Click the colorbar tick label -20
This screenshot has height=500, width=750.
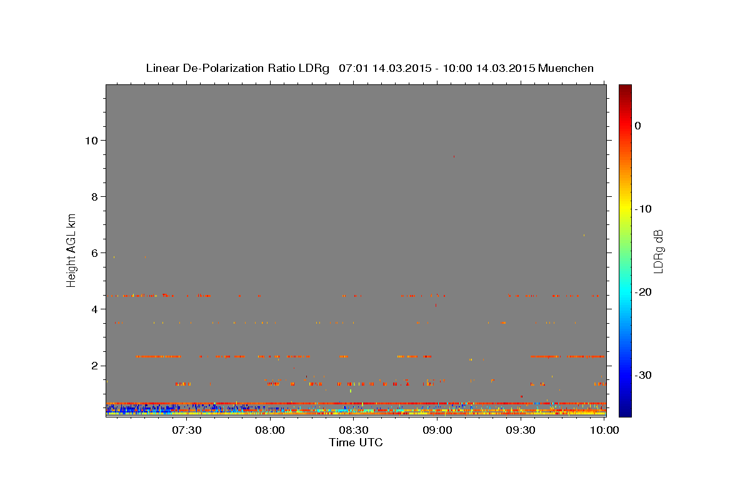tap(643, 292)
